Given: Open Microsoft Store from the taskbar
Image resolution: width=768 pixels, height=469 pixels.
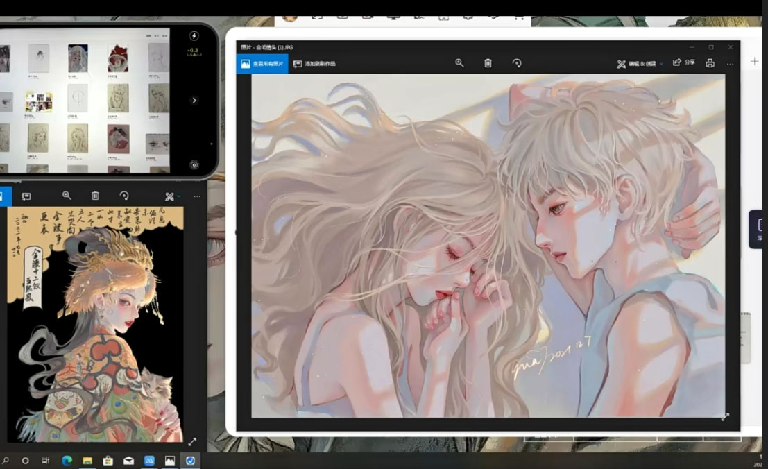Looking at the screenshot, I should click(108, 460).
